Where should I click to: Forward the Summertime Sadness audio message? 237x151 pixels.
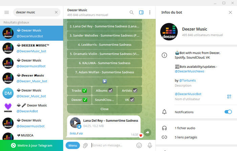coord(148,133)
